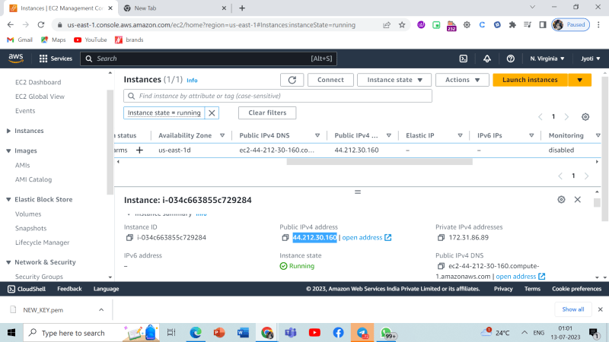
Task: Bookmark this page with the star icon
Action: (402, 25)
